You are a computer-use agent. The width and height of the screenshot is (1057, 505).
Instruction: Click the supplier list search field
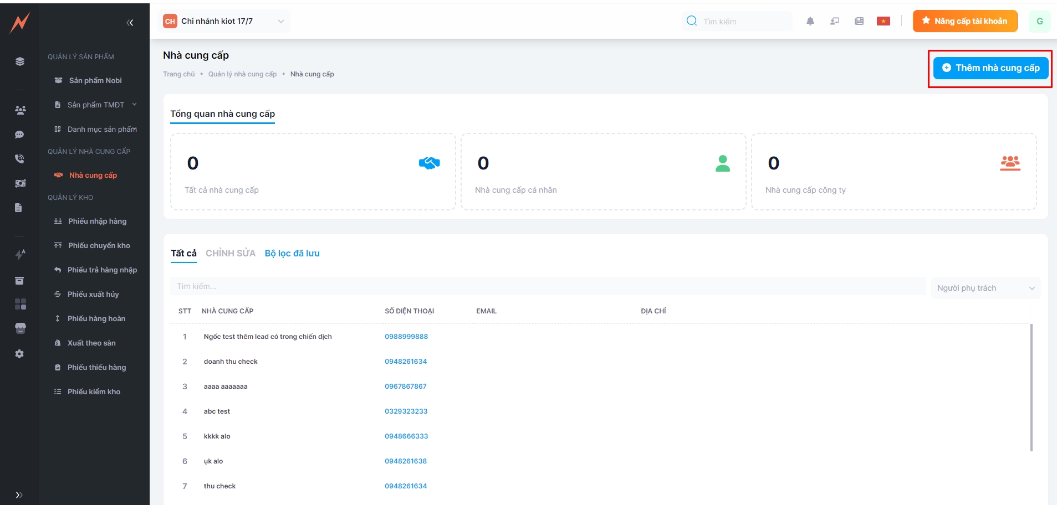[x=548, y=286]
